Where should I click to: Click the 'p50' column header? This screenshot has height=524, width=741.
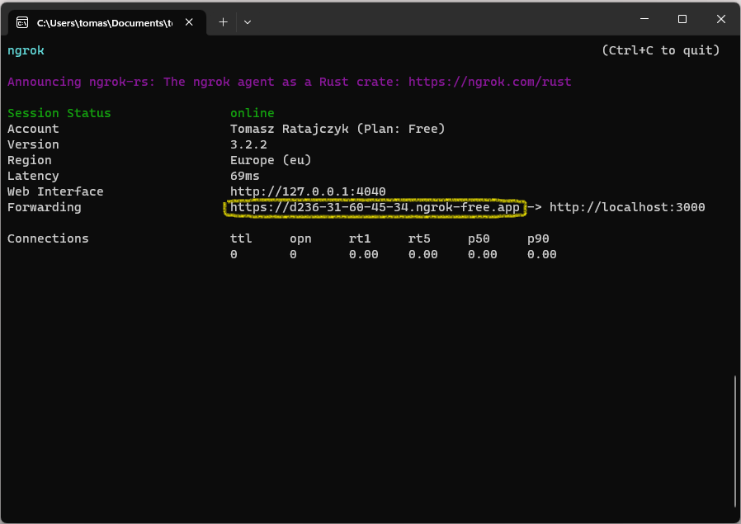[x=479, y=238]
